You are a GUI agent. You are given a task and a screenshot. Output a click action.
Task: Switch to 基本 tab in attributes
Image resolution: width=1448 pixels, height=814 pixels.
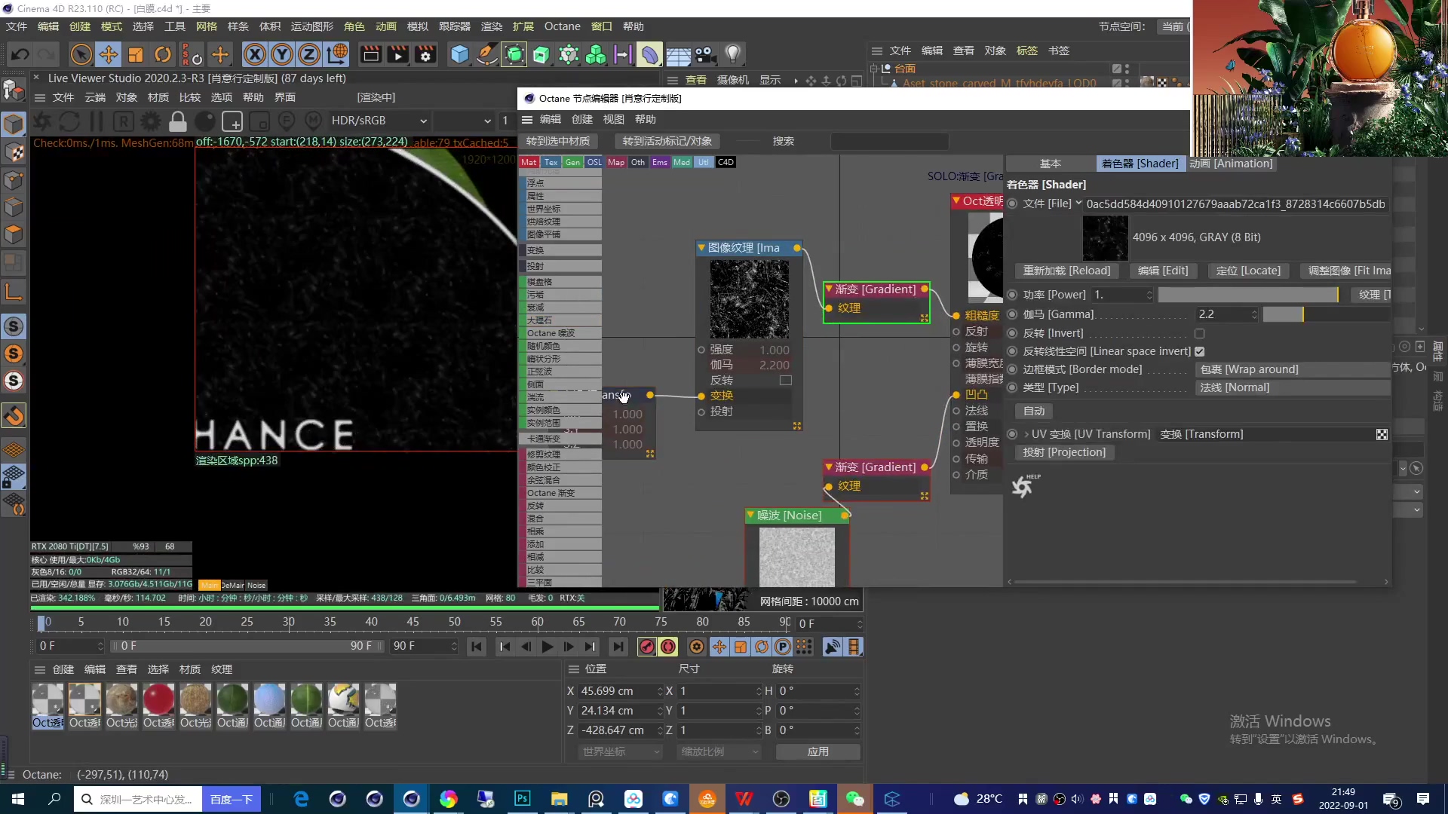[x=1050, y=164]
